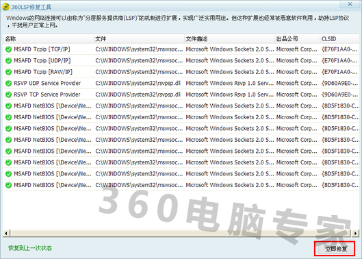The width and height of the screenshot is (362, 259).
Task: Click green check icon of MSAFD Tcpip [RAW/IP]
Action: point(8,72)
